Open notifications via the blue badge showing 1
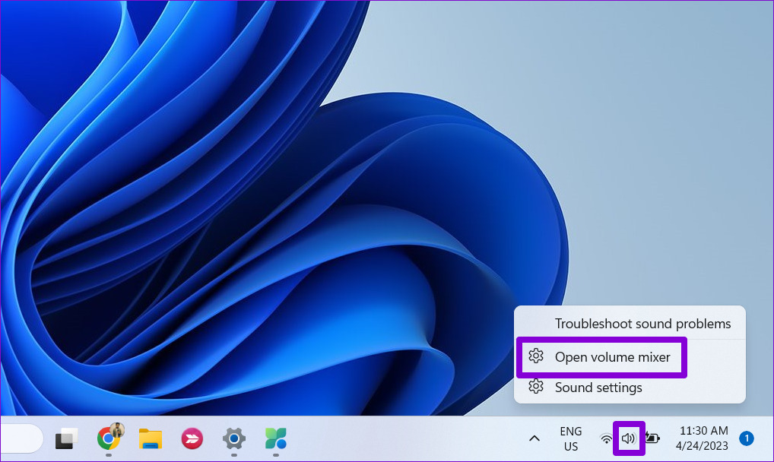Screen dimensions: 774x462 click(x=746, y=438)
